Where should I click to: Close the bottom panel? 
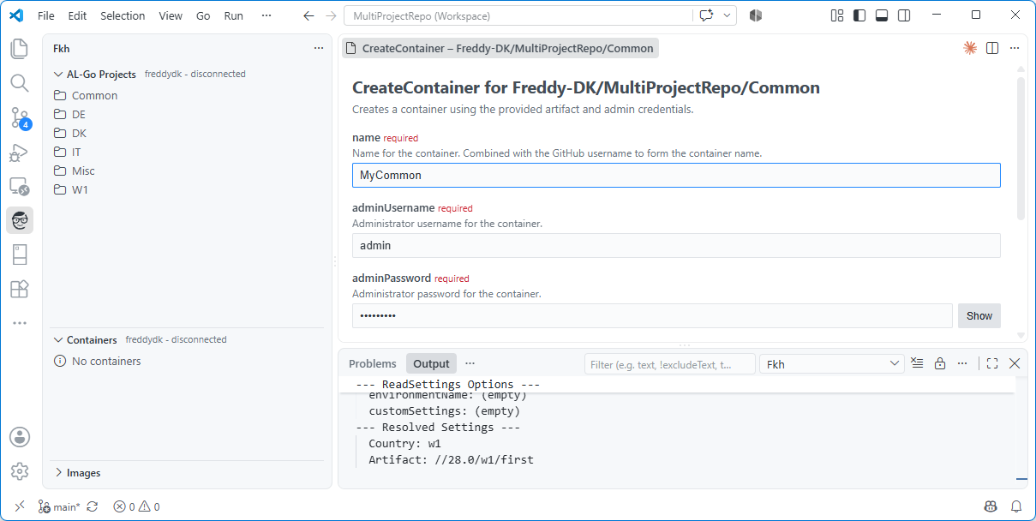1015,363
